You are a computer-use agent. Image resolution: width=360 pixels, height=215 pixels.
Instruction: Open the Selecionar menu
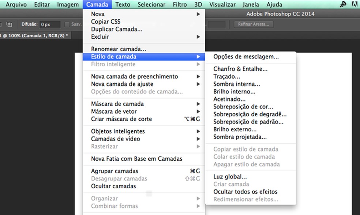(x=151, y=4)
